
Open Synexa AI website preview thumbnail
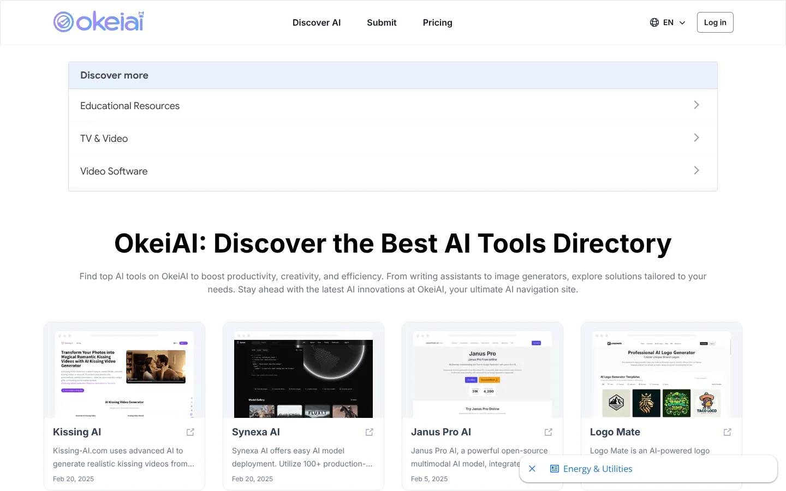(x=303, y=370)
